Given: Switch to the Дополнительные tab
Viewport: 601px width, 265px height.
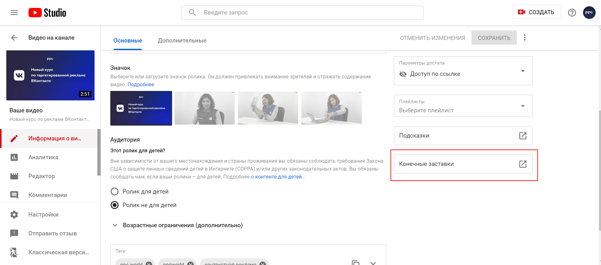Looking at the screenshot, I should tap(182, 41).
